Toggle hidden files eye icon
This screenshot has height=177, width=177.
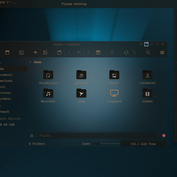click(x=35, y=53)
